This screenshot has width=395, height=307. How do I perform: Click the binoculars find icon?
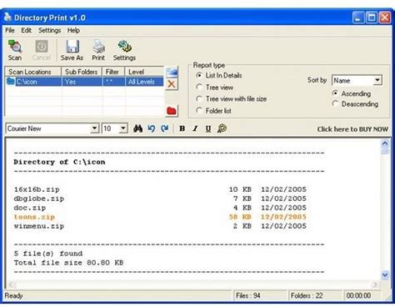point(137,128)
